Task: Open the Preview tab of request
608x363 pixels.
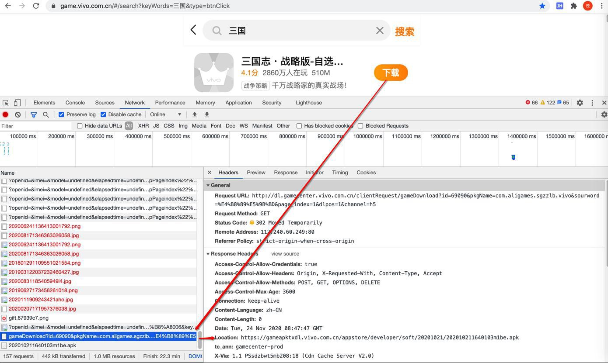Action: point(256,173)
